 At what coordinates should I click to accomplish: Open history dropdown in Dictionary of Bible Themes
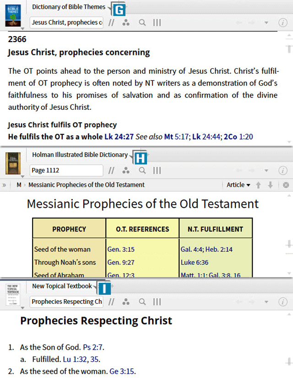[x=266, y=22]
